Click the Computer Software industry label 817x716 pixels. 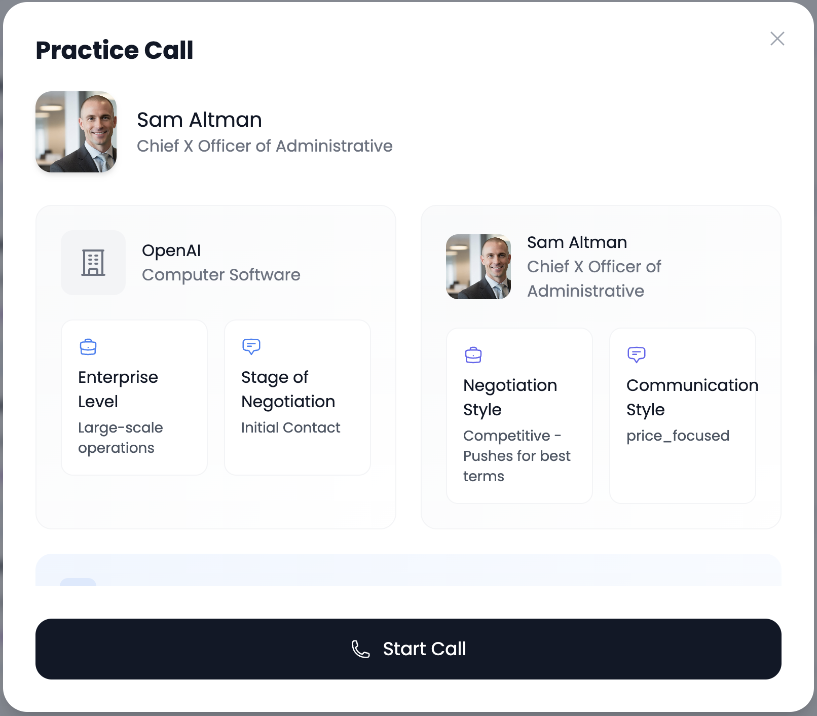(221, 275)
